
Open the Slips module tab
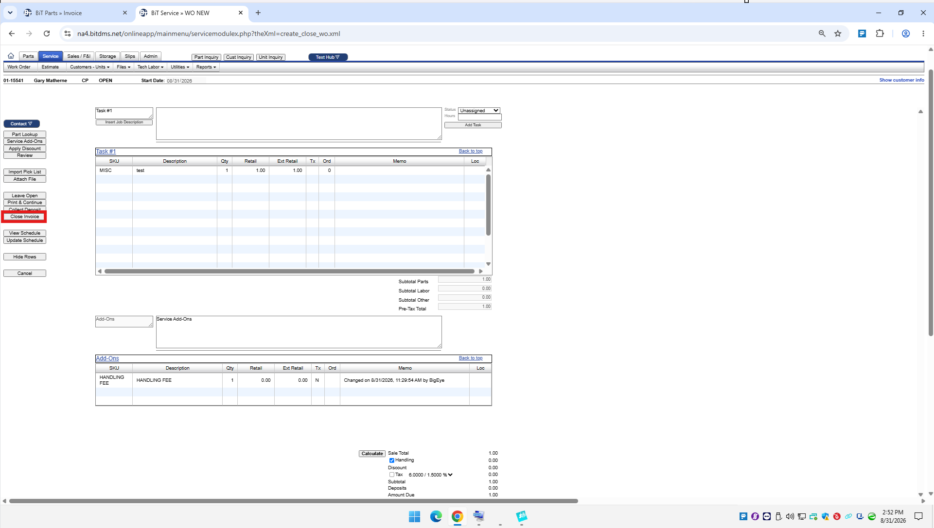130,56
